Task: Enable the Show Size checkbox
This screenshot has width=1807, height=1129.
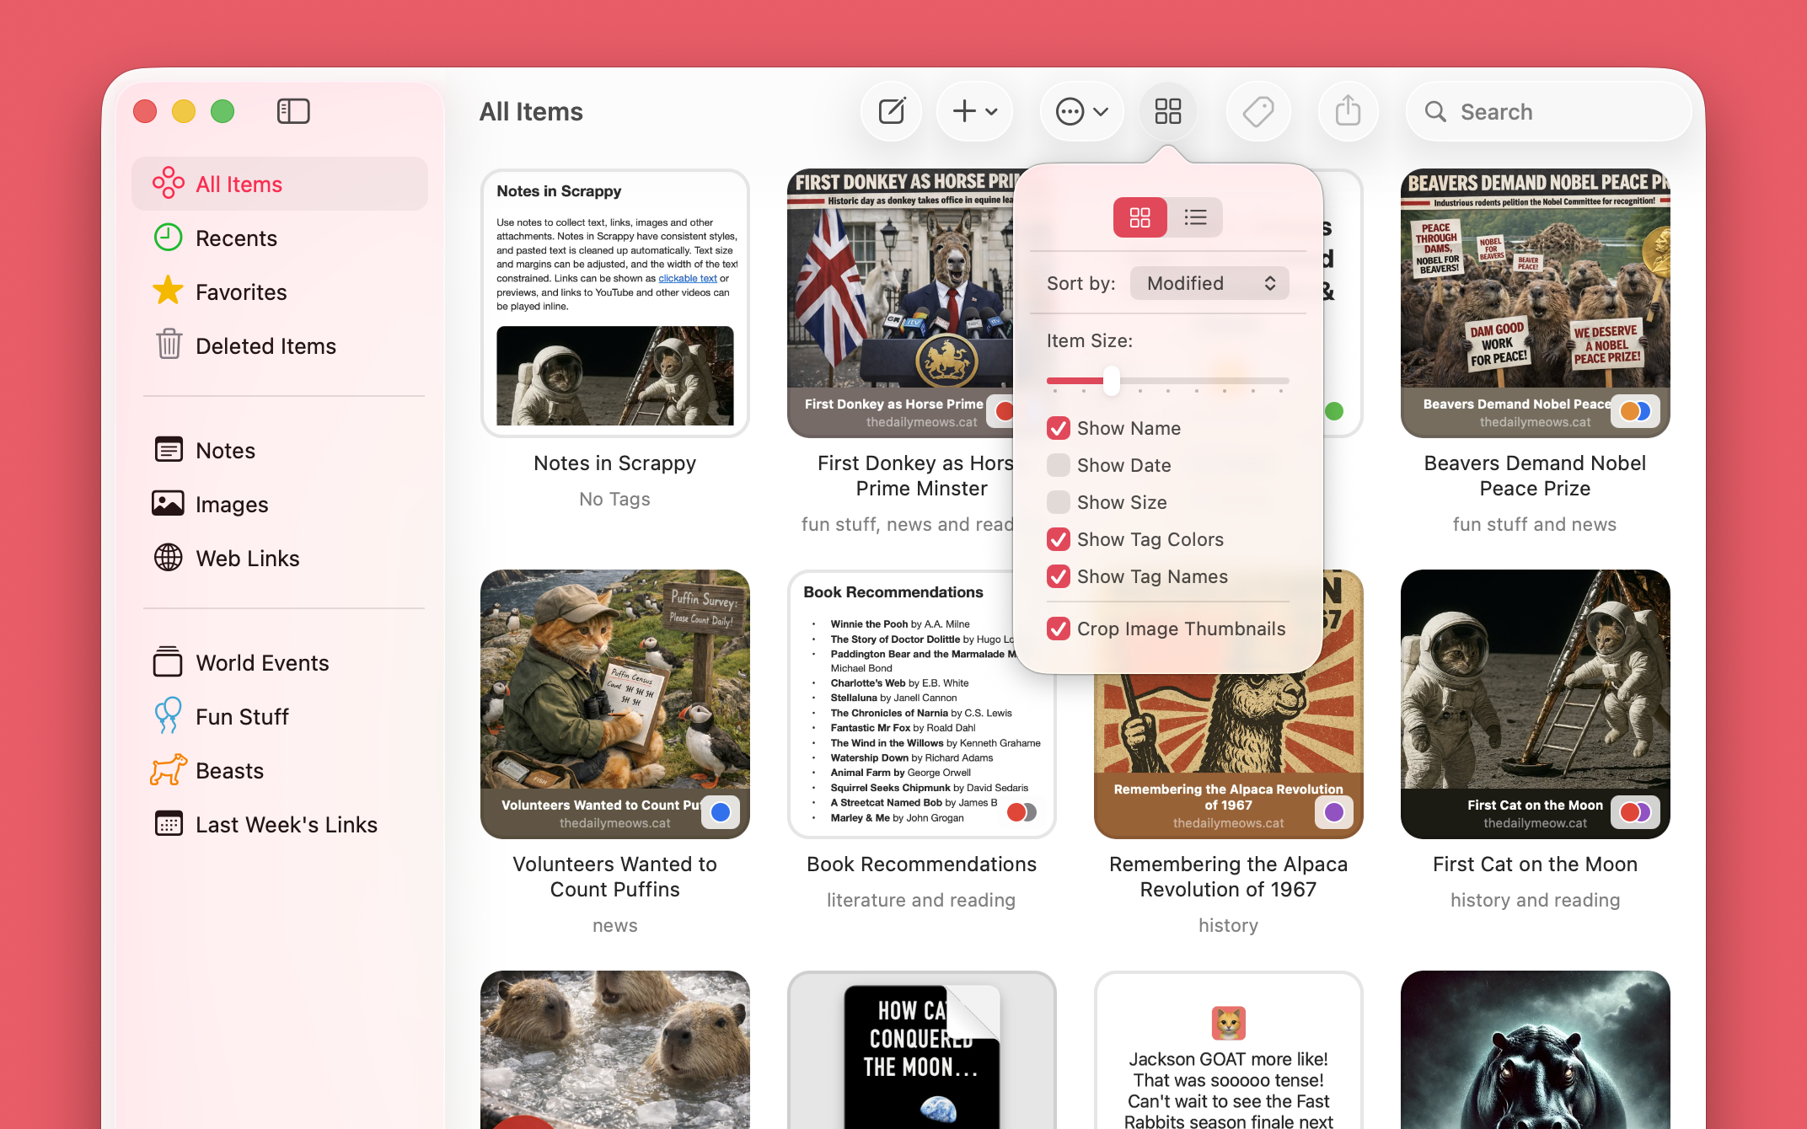Action: point(1059,502)
